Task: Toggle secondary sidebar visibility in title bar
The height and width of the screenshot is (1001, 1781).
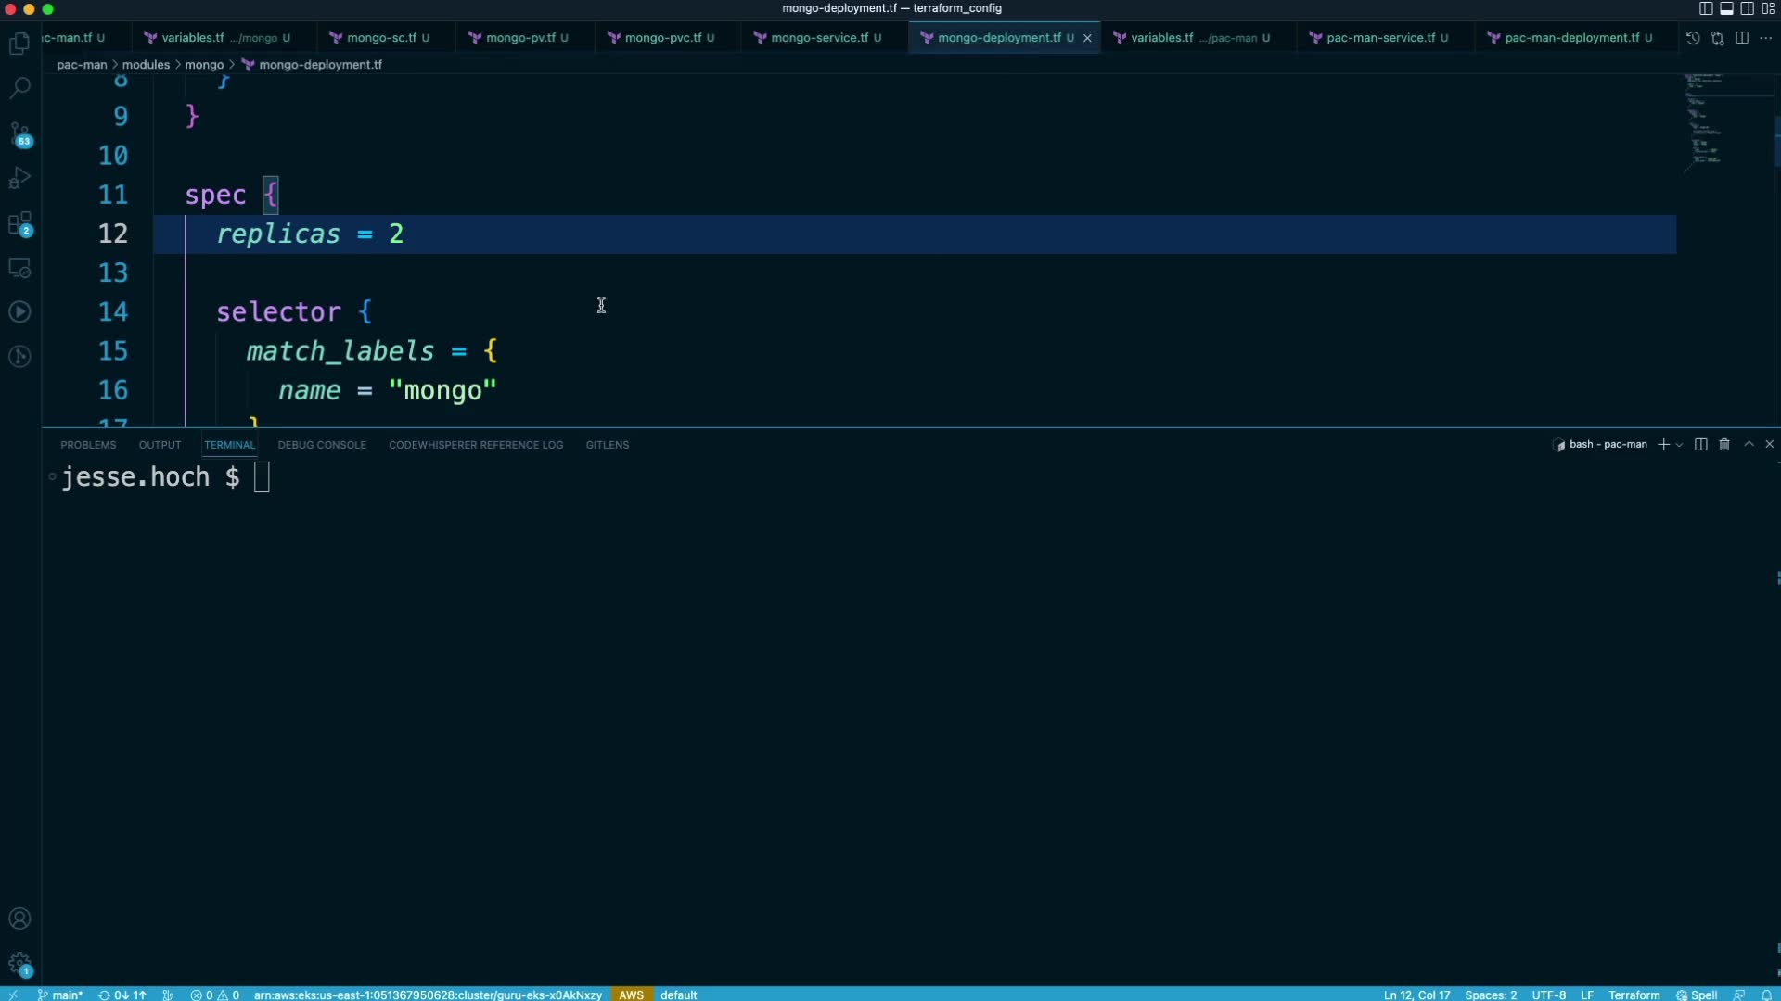Action: 1747,8
